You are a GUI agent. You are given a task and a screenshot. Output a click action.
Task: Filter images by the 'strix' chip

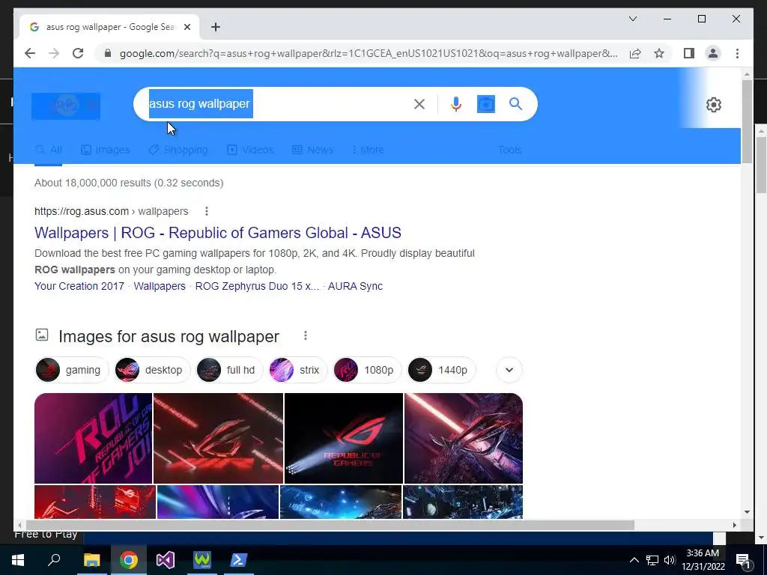298,370
